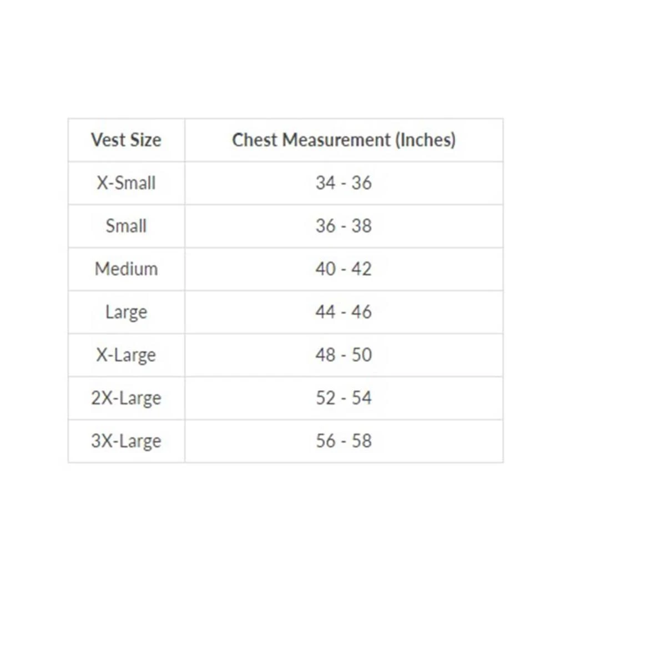The image size is (666, 666).
Task: Click the Chest Measurement (Inches) header
Action: click(344, 140)
